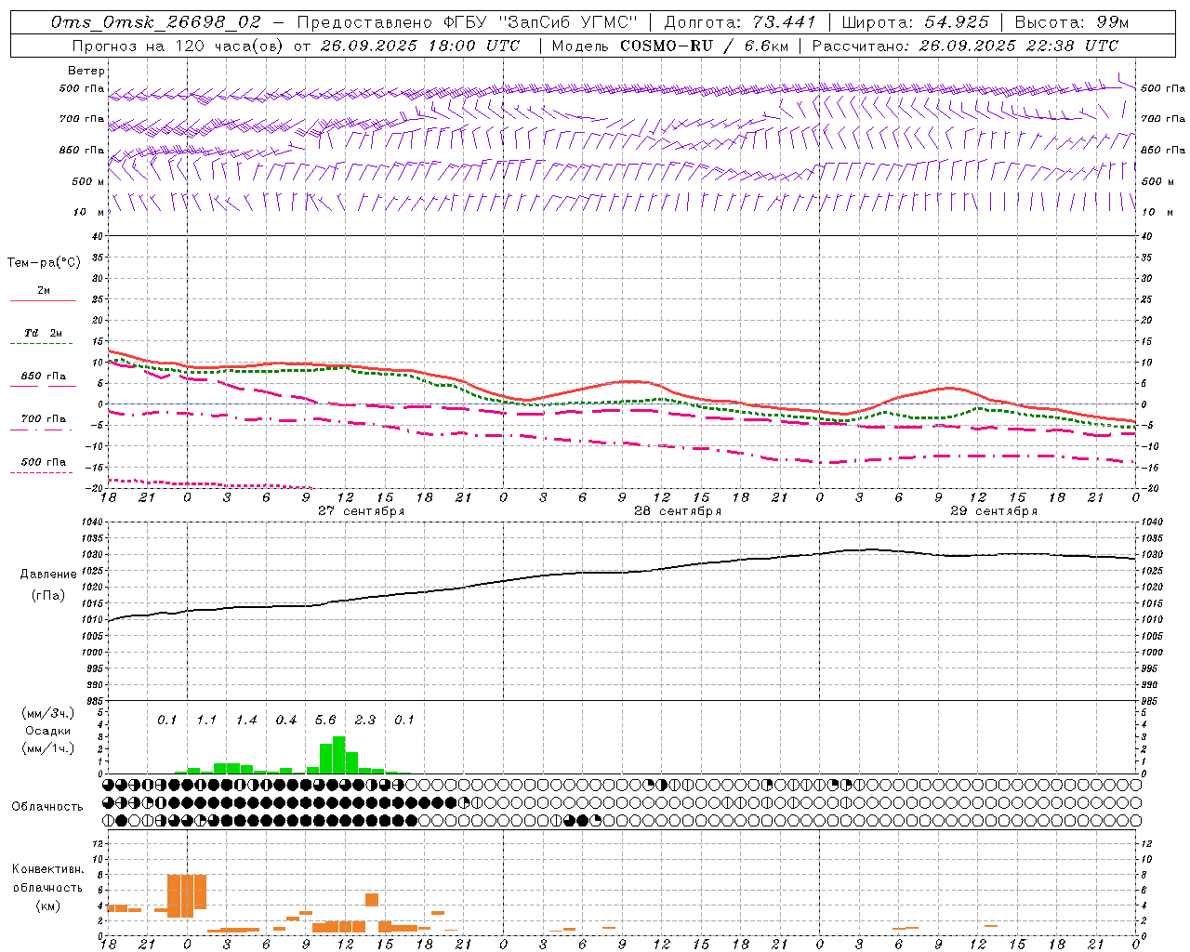Screen dimensions: 1190x952
Task: Select the 1.4 precipitation total
Action: pyautogui.click(x=246, y=721)
